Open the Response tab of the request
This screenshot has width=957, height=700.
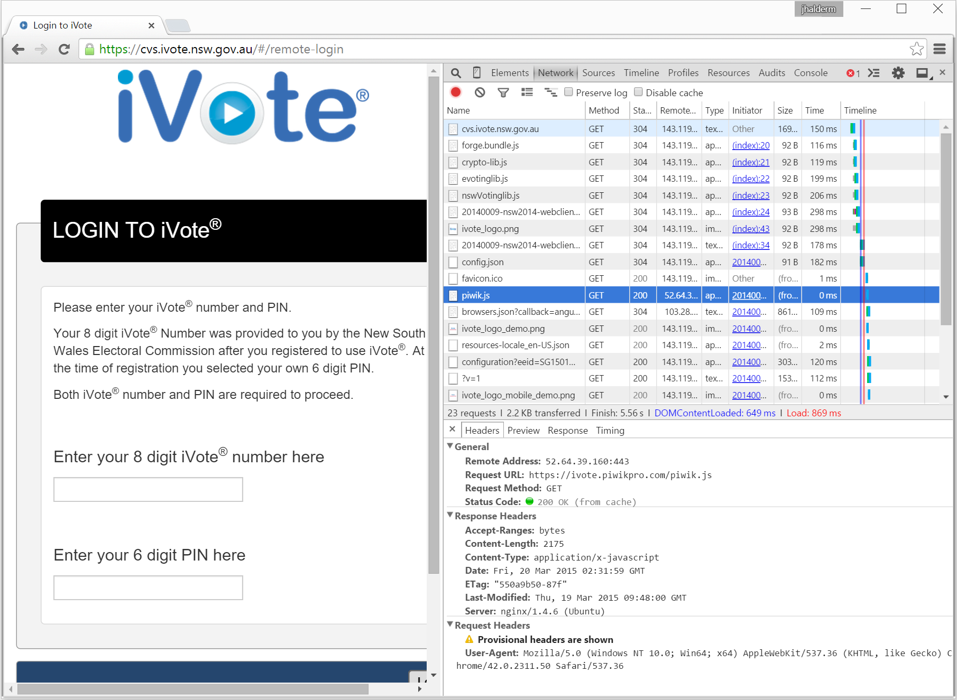[568, 431]
